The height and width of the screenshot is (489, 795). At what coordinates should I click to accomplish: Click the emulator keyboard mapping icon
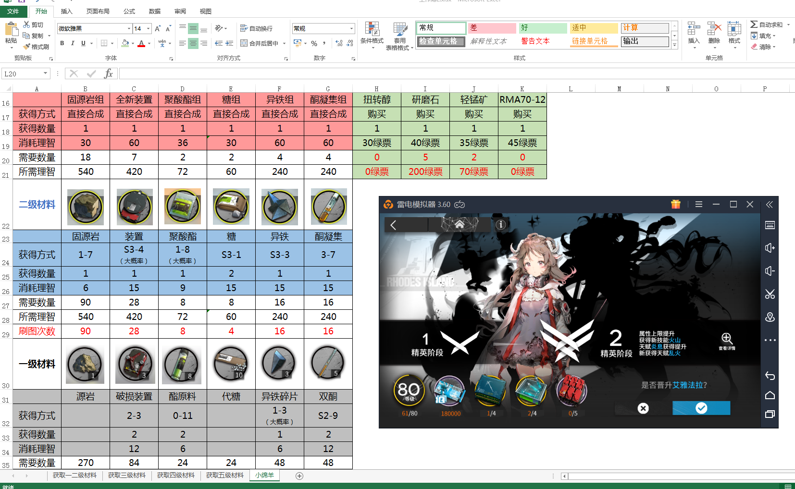pos(770,225)
